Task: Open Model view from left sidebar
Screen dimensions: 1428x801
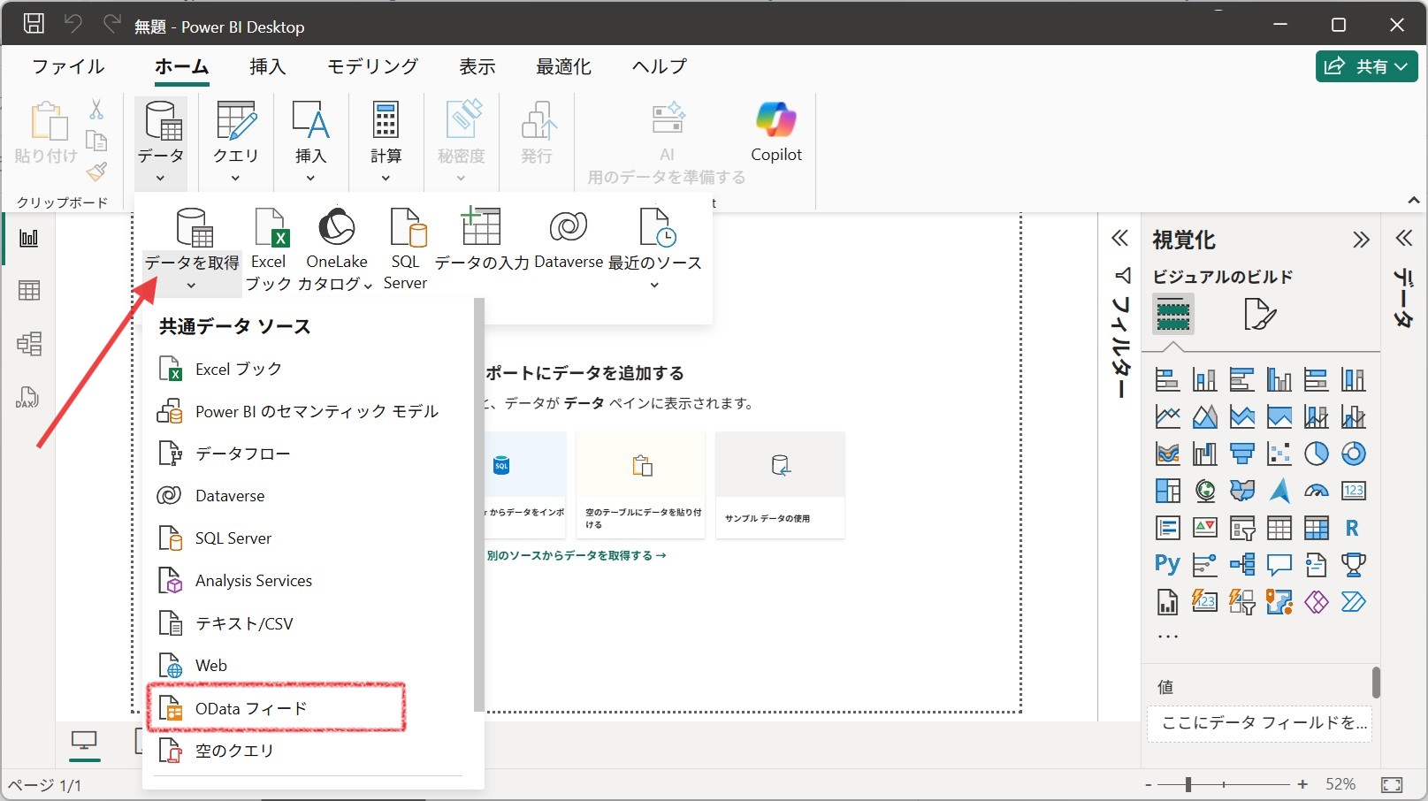Action: pos(28,343)
